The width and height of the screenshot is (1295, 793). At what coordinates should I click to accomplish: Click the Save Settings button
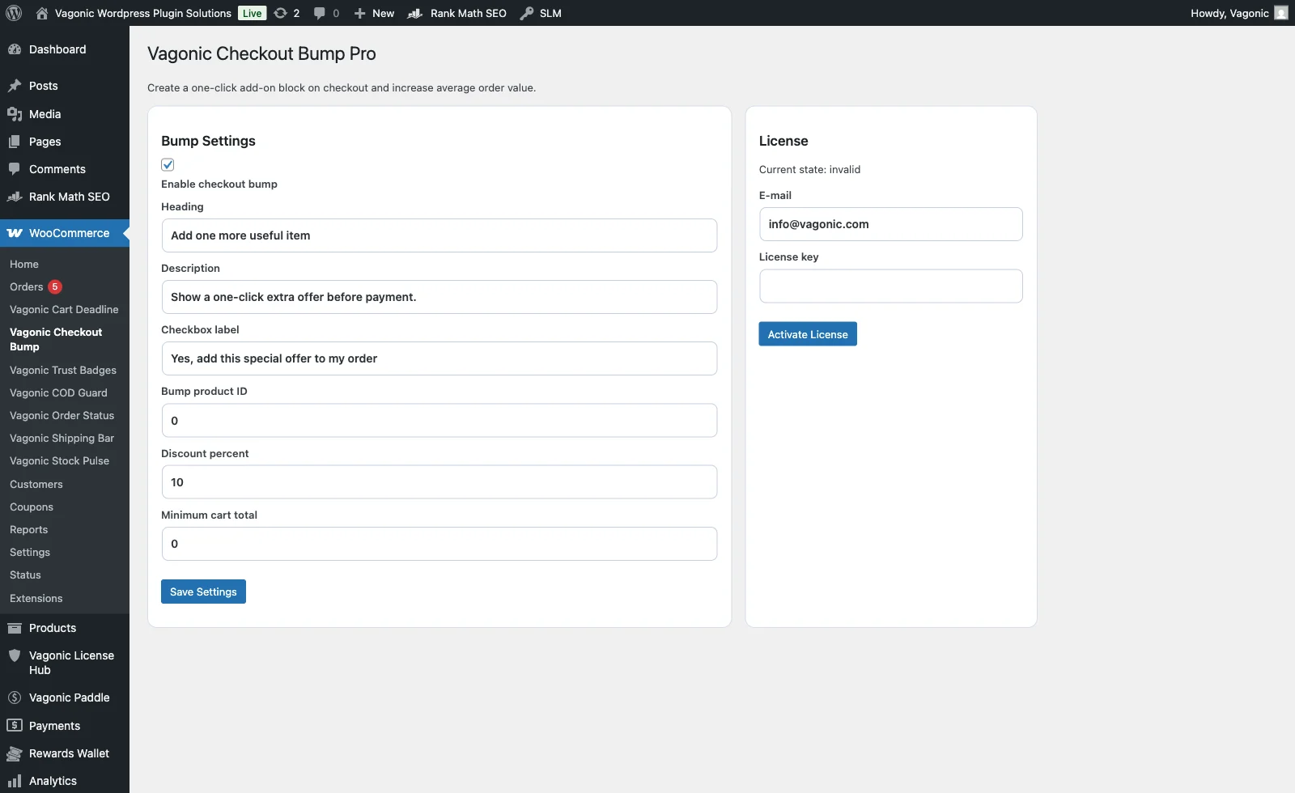click(203, 592)
